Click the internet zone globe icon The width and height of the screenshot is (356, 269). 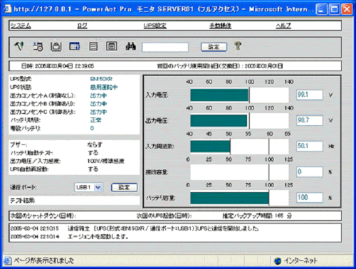click(278, 261)
